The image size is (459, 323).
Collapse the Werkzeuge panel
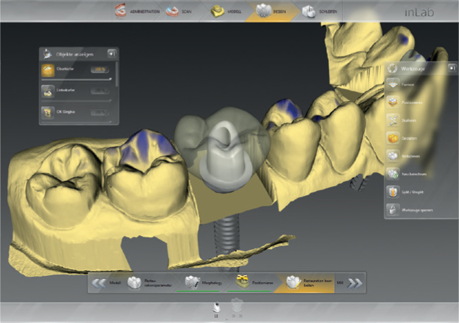tap(451, 68)
